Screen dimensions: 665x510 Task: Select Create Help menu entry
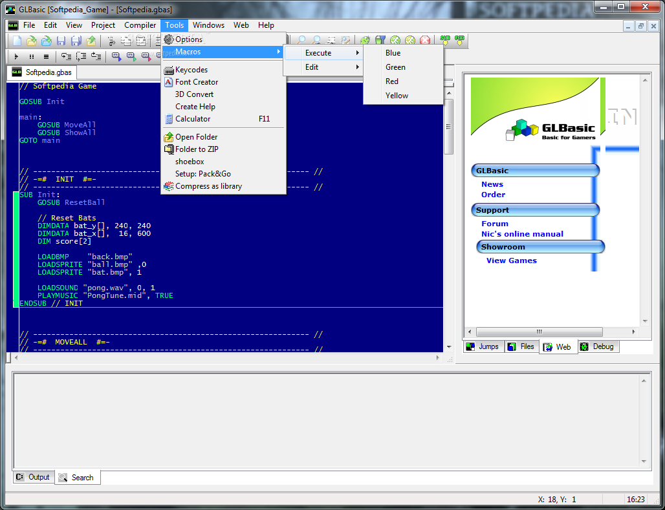point(224,107)
